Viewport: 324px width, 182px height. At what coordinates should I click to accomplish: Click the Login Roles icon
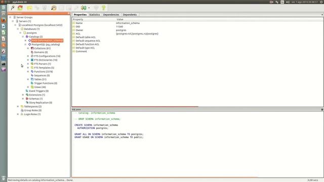(22, 114)
